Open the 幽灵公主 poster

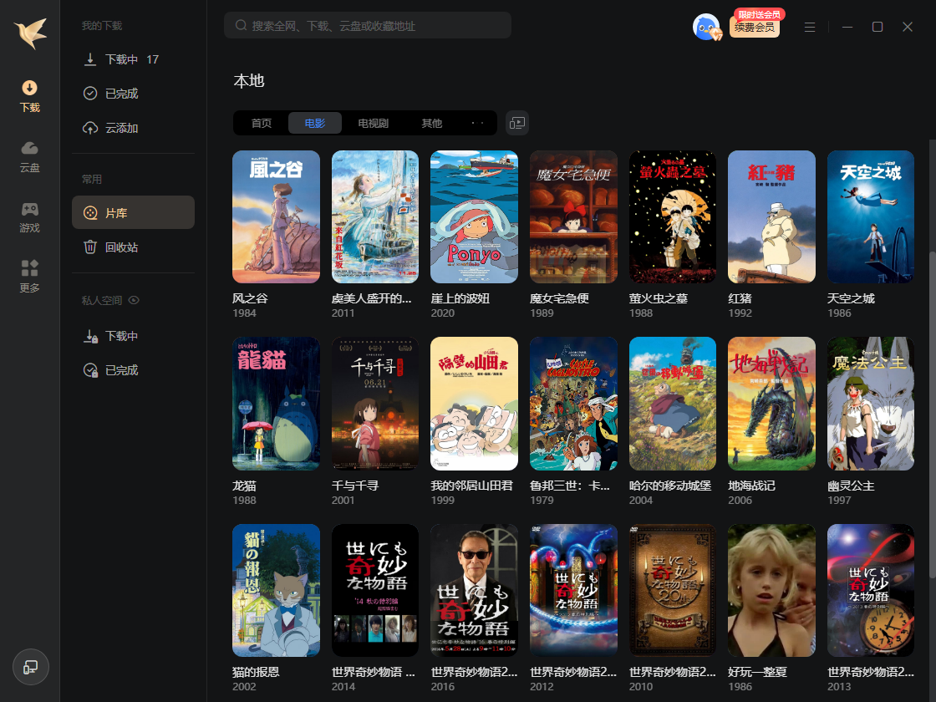click(870, 404)
